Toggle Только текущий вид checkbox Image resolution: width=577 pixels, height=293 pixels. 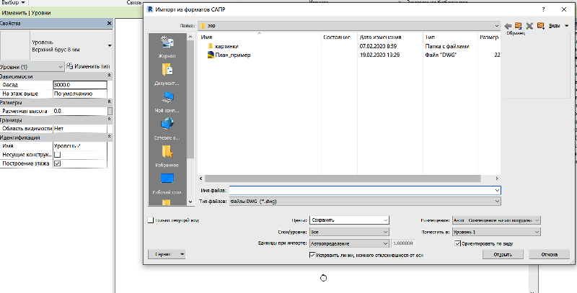(150, 220)
